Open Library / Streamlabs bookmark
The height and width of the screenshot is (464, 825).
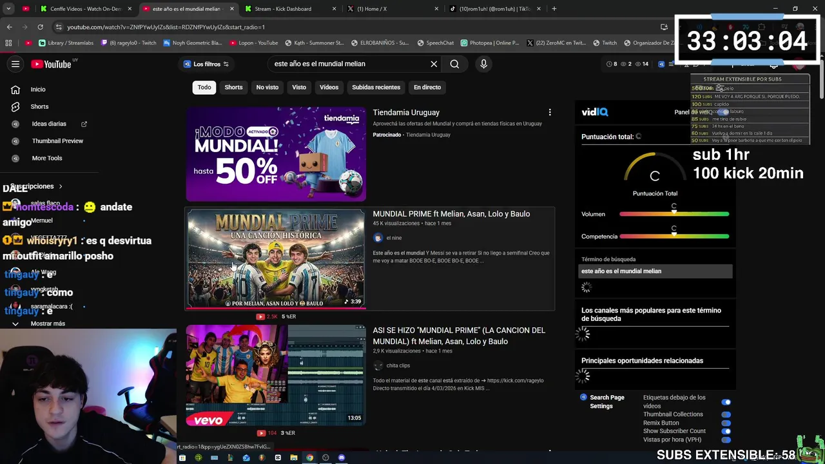pos(66,43)
